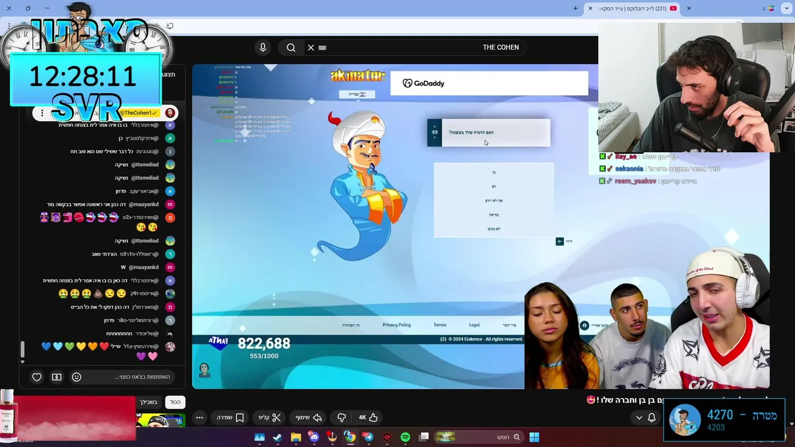The width and height of the screenshot is (795, 447).
Task: Click the share arrow button under the video
Action: tap(309, 418)
